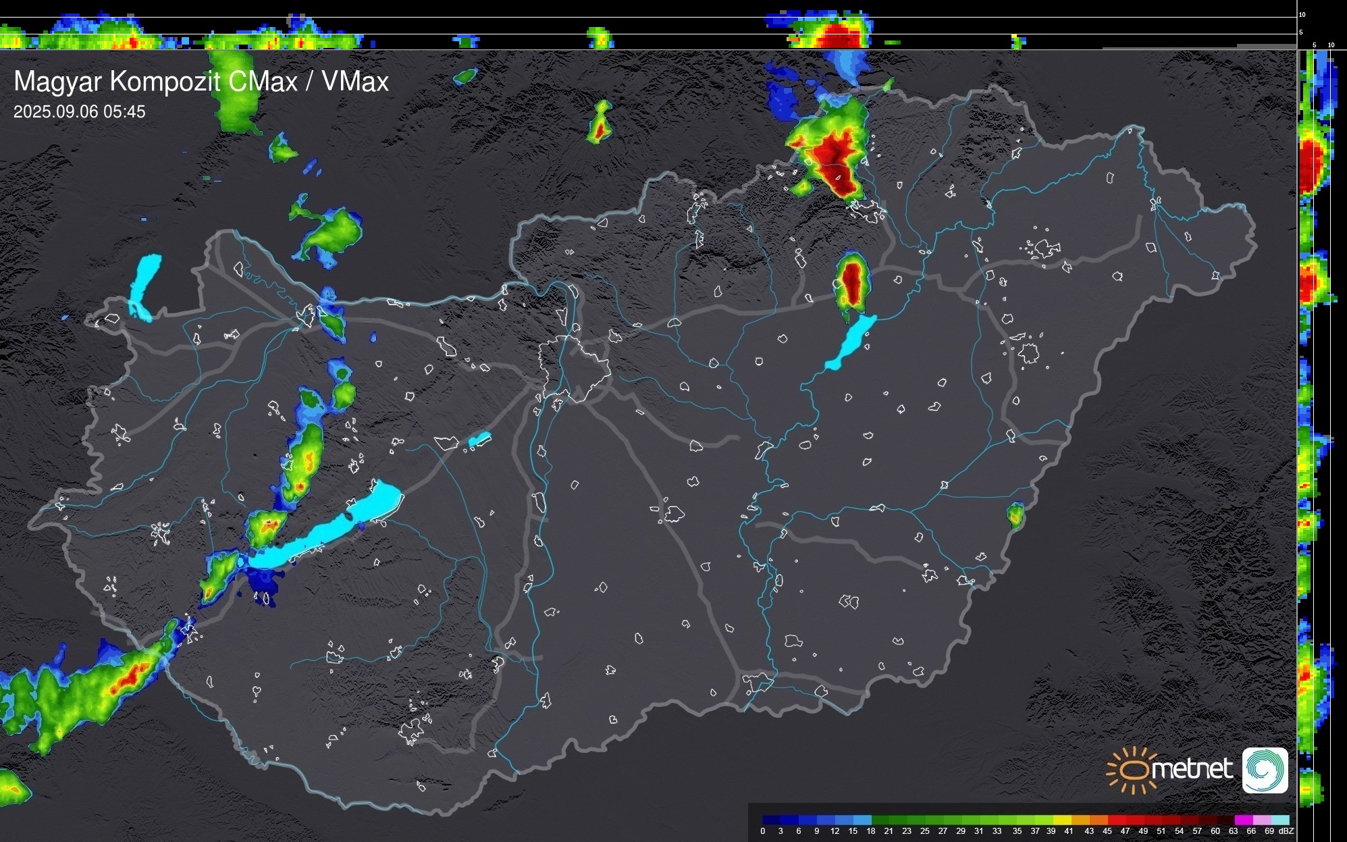Image resolution: width=1347 pixels, height=842 pixels.
Task: Click the dBZ unit label in legend
Action: point(1286,831)
